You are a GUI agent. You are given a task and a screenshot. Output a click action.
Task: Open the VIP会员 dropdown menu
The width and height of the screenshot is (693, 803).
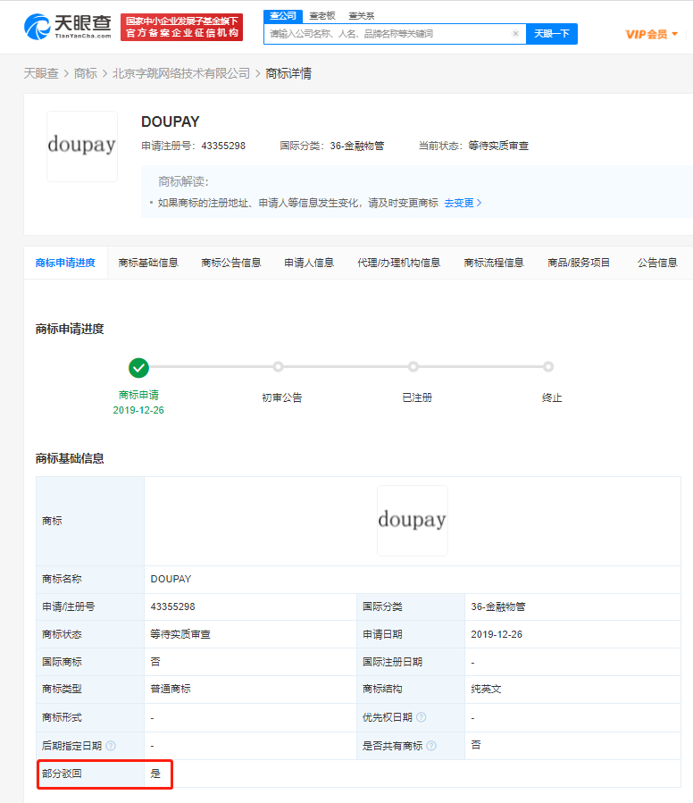coord(652,34)
